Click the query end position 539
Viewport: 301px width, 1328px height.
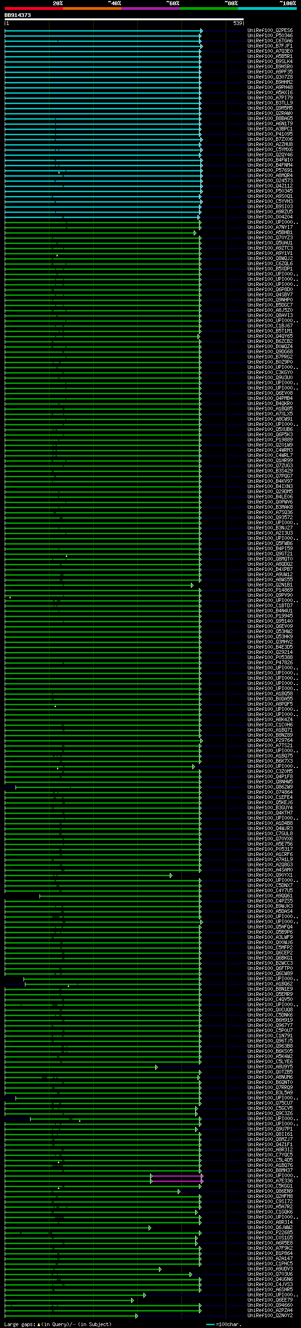(238, 23)
